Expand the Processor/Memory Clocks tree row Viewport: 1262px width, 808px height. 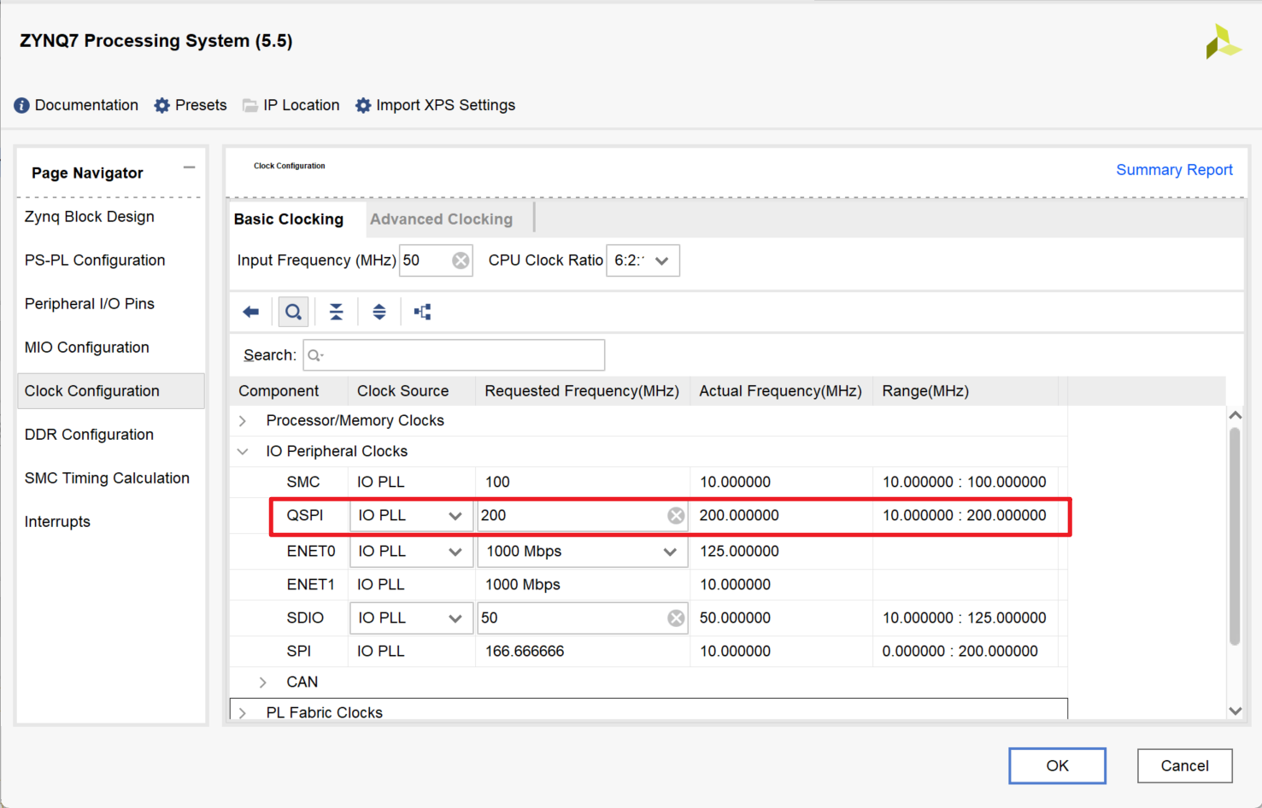tap(244, 421)
